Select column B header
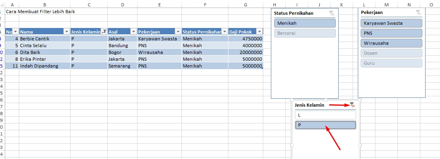Viewport: 440px width, 159px height. click(44, 5)
